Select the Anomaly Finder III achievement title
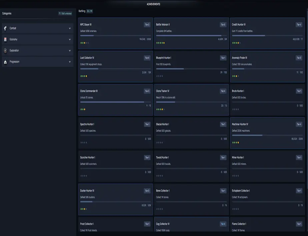Screen dimensions: 308x236 pos(239,58)
